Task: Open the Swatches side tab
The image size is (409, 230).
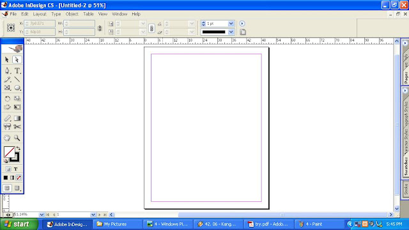Action: 406,167
